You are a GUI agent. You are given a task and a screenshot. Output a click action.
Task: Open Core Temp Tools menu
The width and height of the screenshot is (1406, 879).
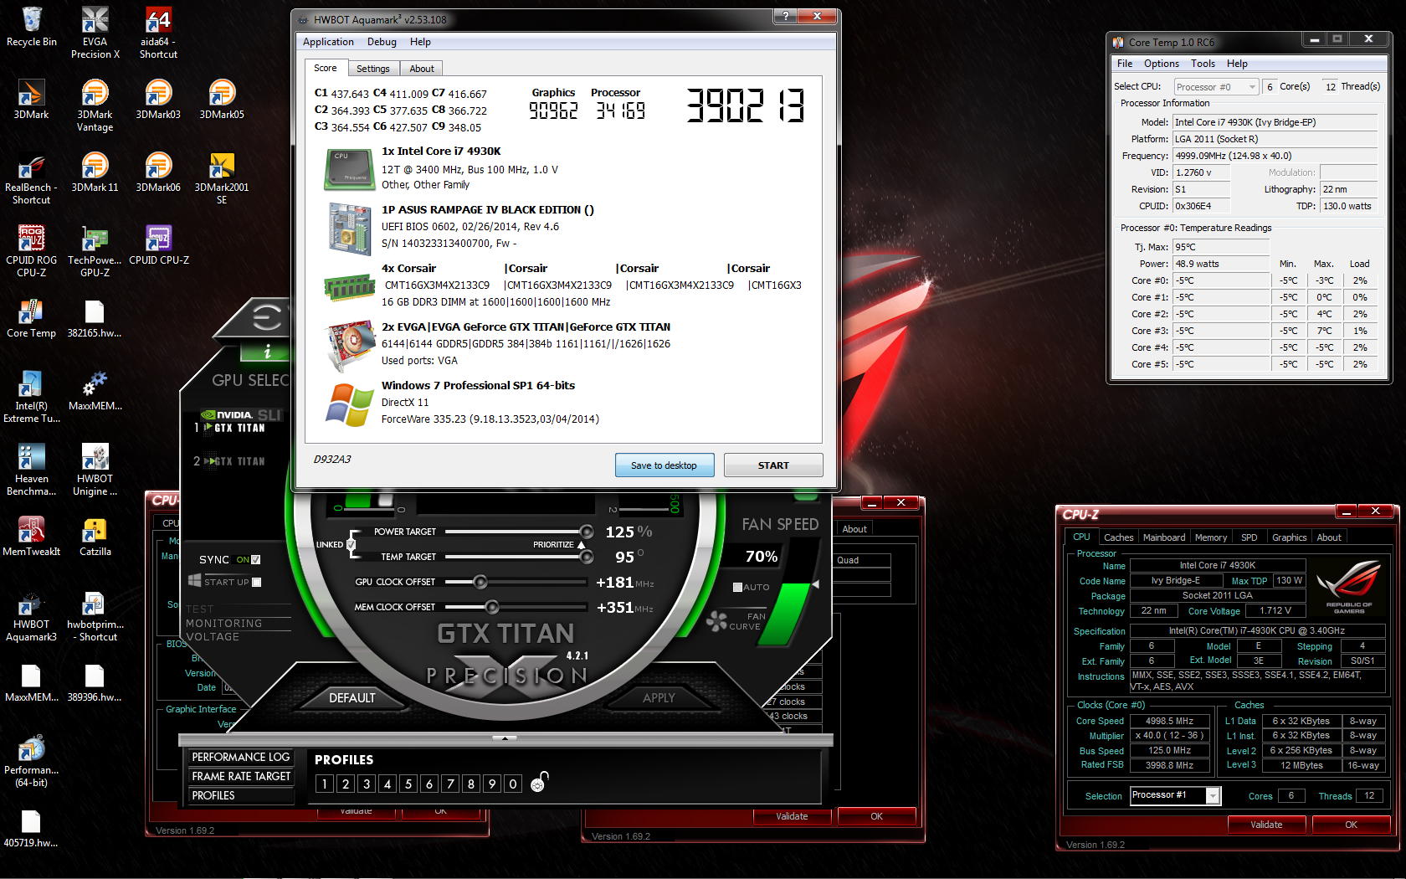[1203, 64]
